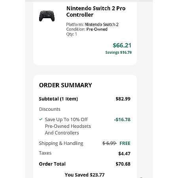
Task: Click the Order Total label
Action: [x=52, y=164]
